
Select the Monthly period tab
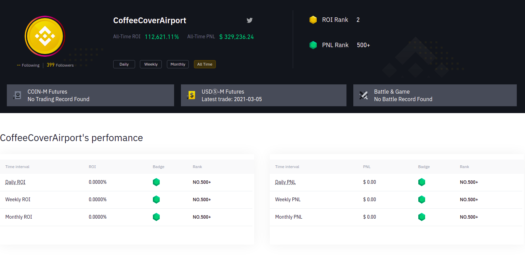[178, 64]
